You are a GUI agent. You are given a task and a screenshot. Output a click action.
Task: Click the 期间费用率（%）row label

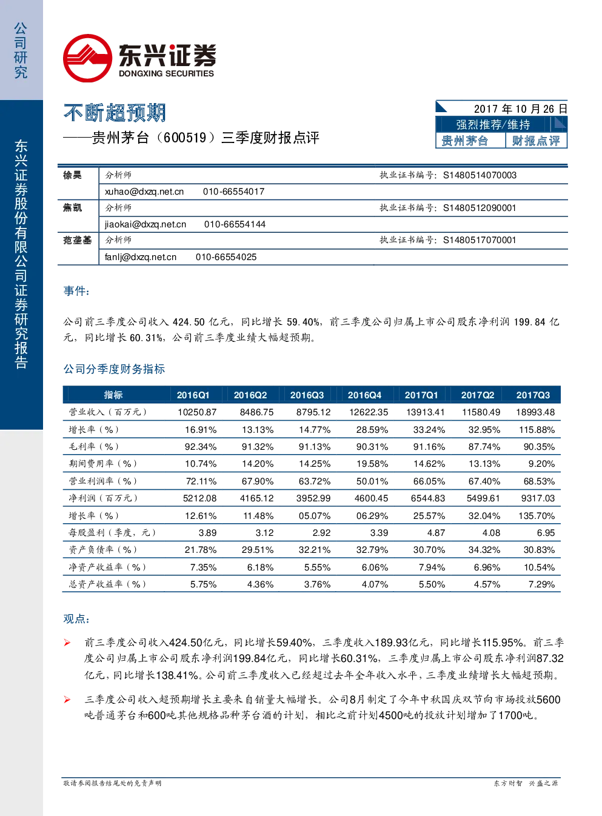(103, 464)
